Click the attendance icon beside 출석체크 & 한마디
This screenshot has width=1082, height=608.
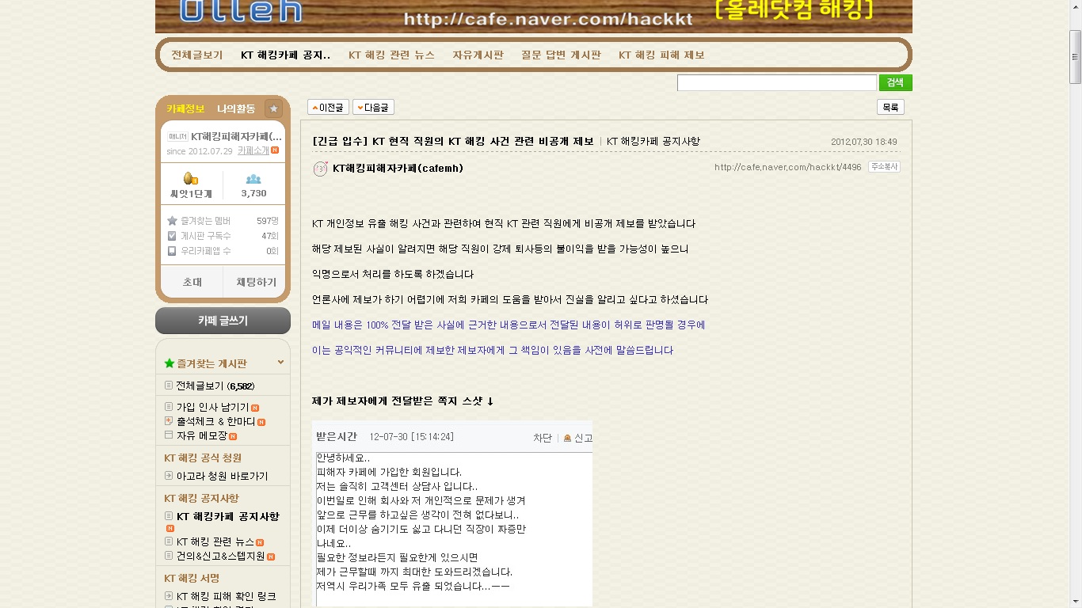(x=169, y=421)
